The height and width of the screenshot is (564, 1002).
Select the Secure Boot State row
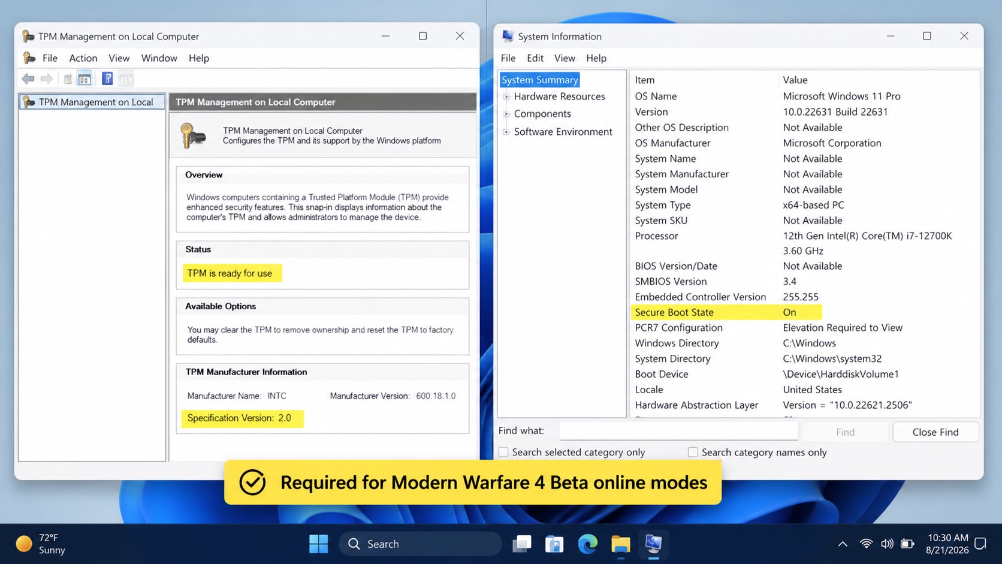[726, 312]
